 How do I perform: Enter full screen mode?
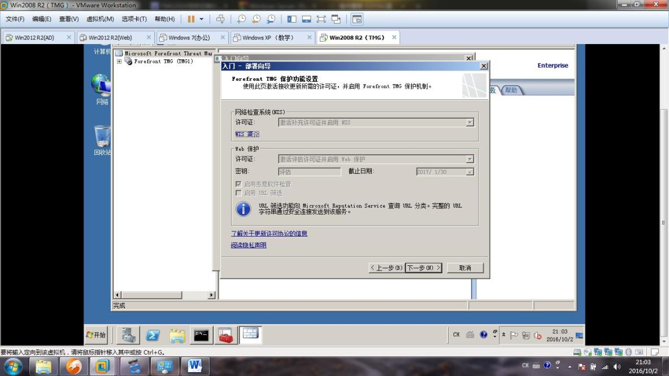[321, 19]
